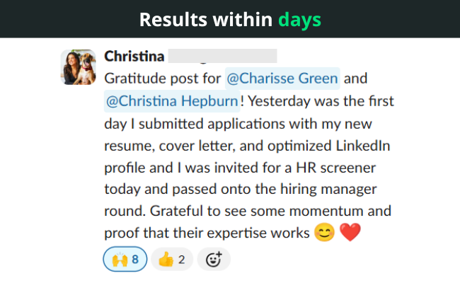Viewport: 460px width, 283px height.
Task: Toggle the raised hands reaction
Action: (x=125, y=259)
